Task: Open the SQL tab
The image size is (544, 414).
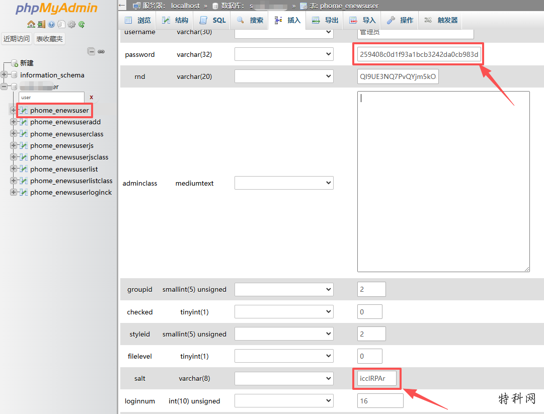Action: [x=213, y=20]
